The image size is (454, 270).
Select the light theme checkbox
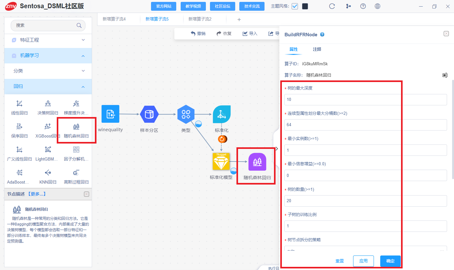point(295,6)
